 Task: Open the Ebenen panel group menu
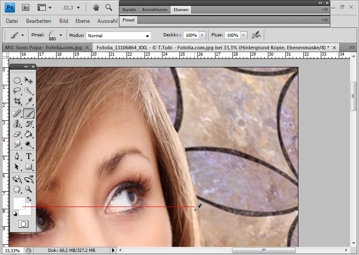click(x=325, y=9)
